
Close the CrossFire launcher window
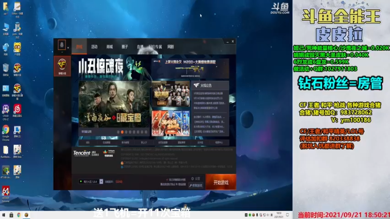233,41
